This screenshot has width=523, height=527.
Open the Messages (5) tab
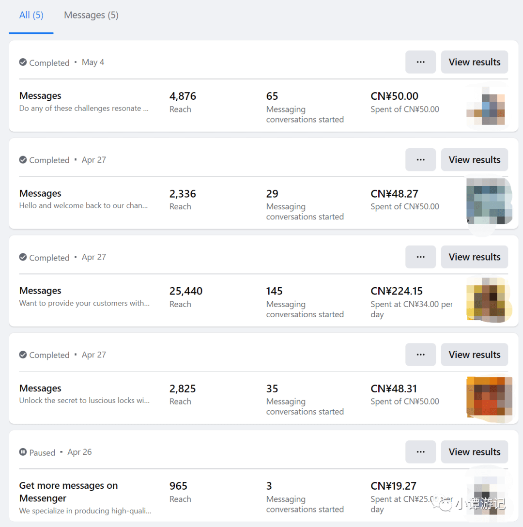pos(91,15)
